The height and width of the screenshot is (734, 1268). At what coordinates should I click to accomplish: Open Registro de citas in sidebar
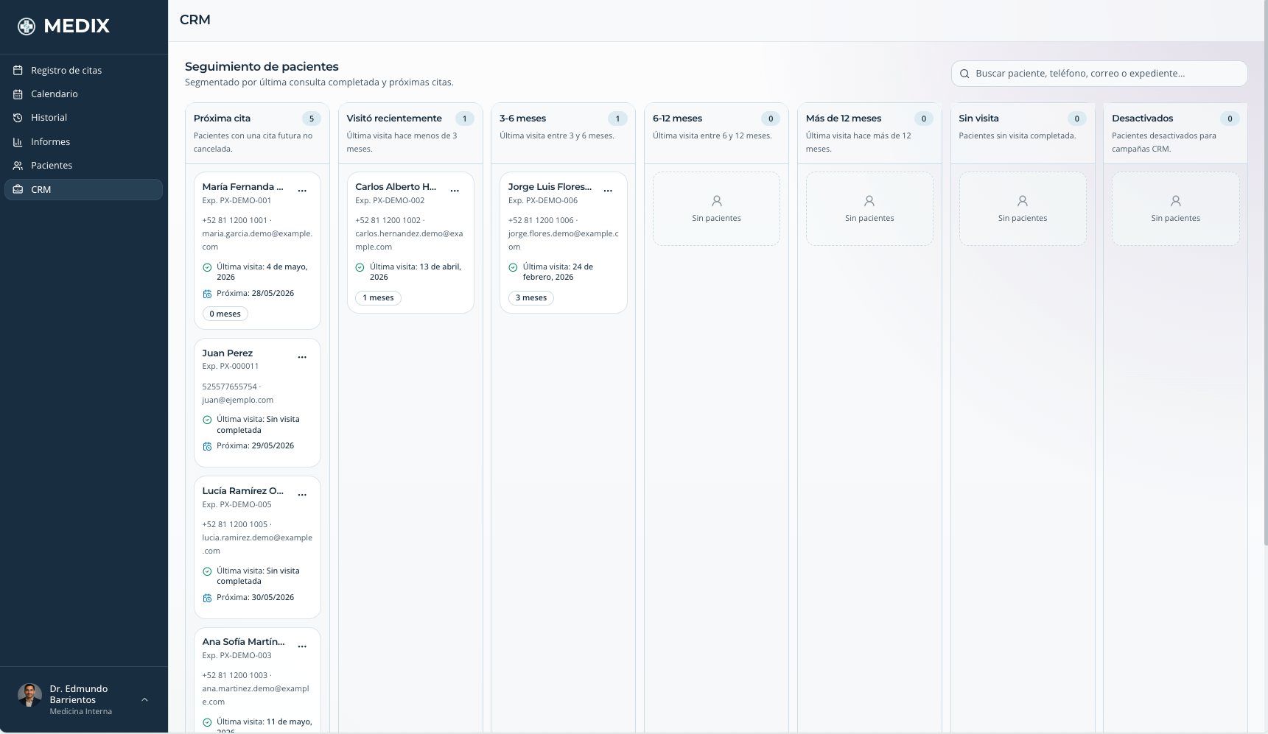(83, 71)
